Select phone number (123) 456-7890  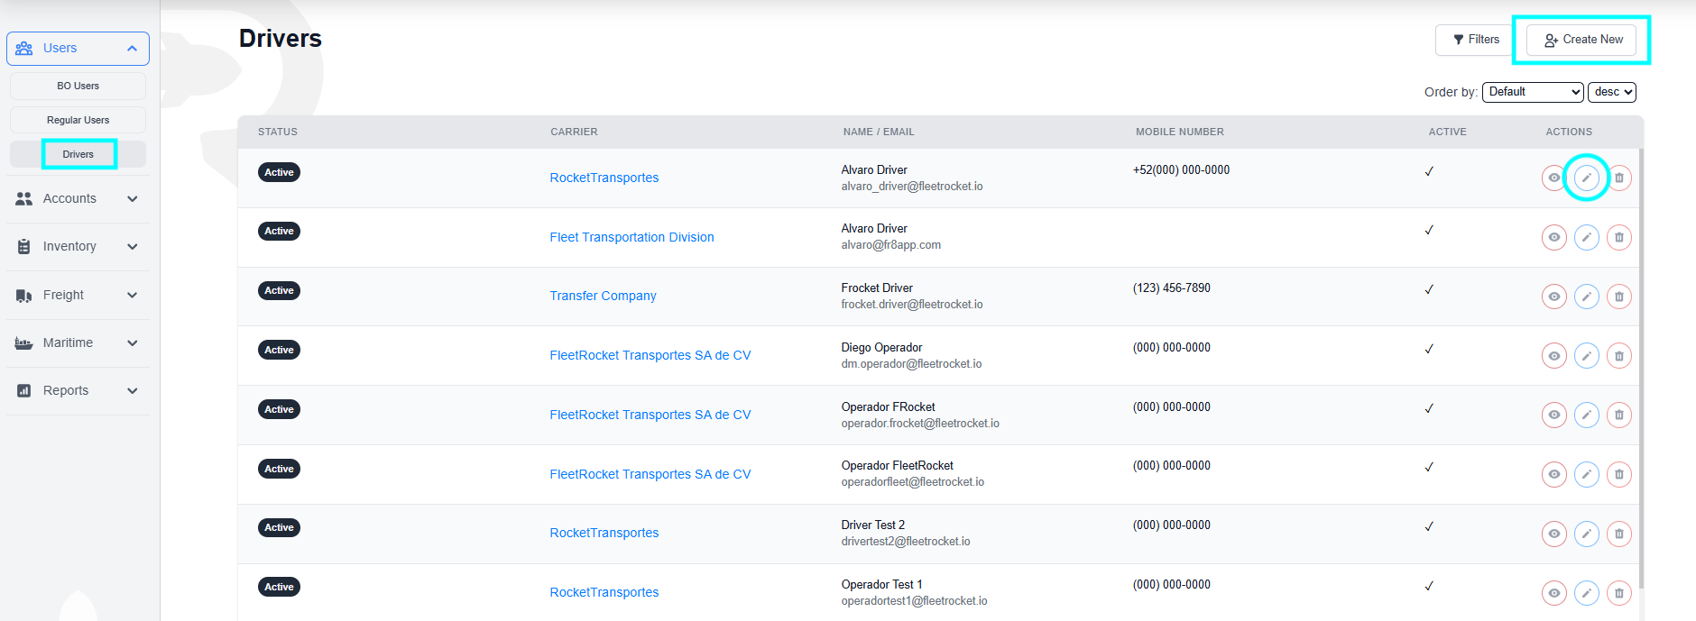click(1171, 288)
